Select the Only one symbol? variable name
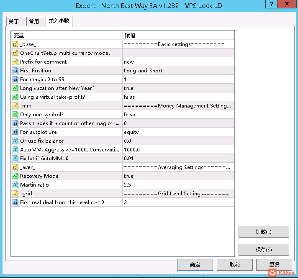 pyautogui.click(x=42, y=115)
